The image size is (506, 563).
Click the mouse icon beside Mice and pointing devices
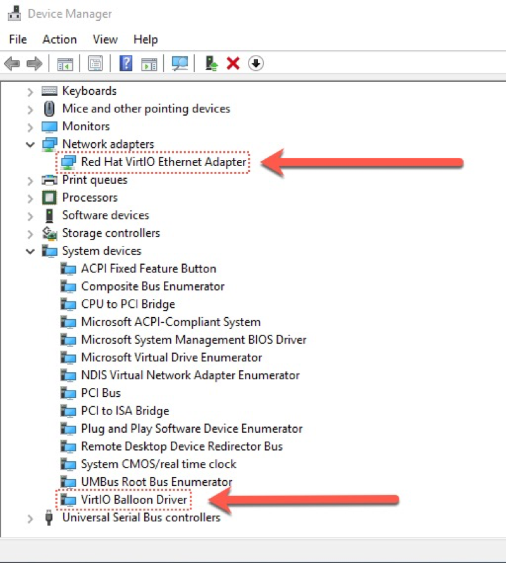tap(49, 109)
